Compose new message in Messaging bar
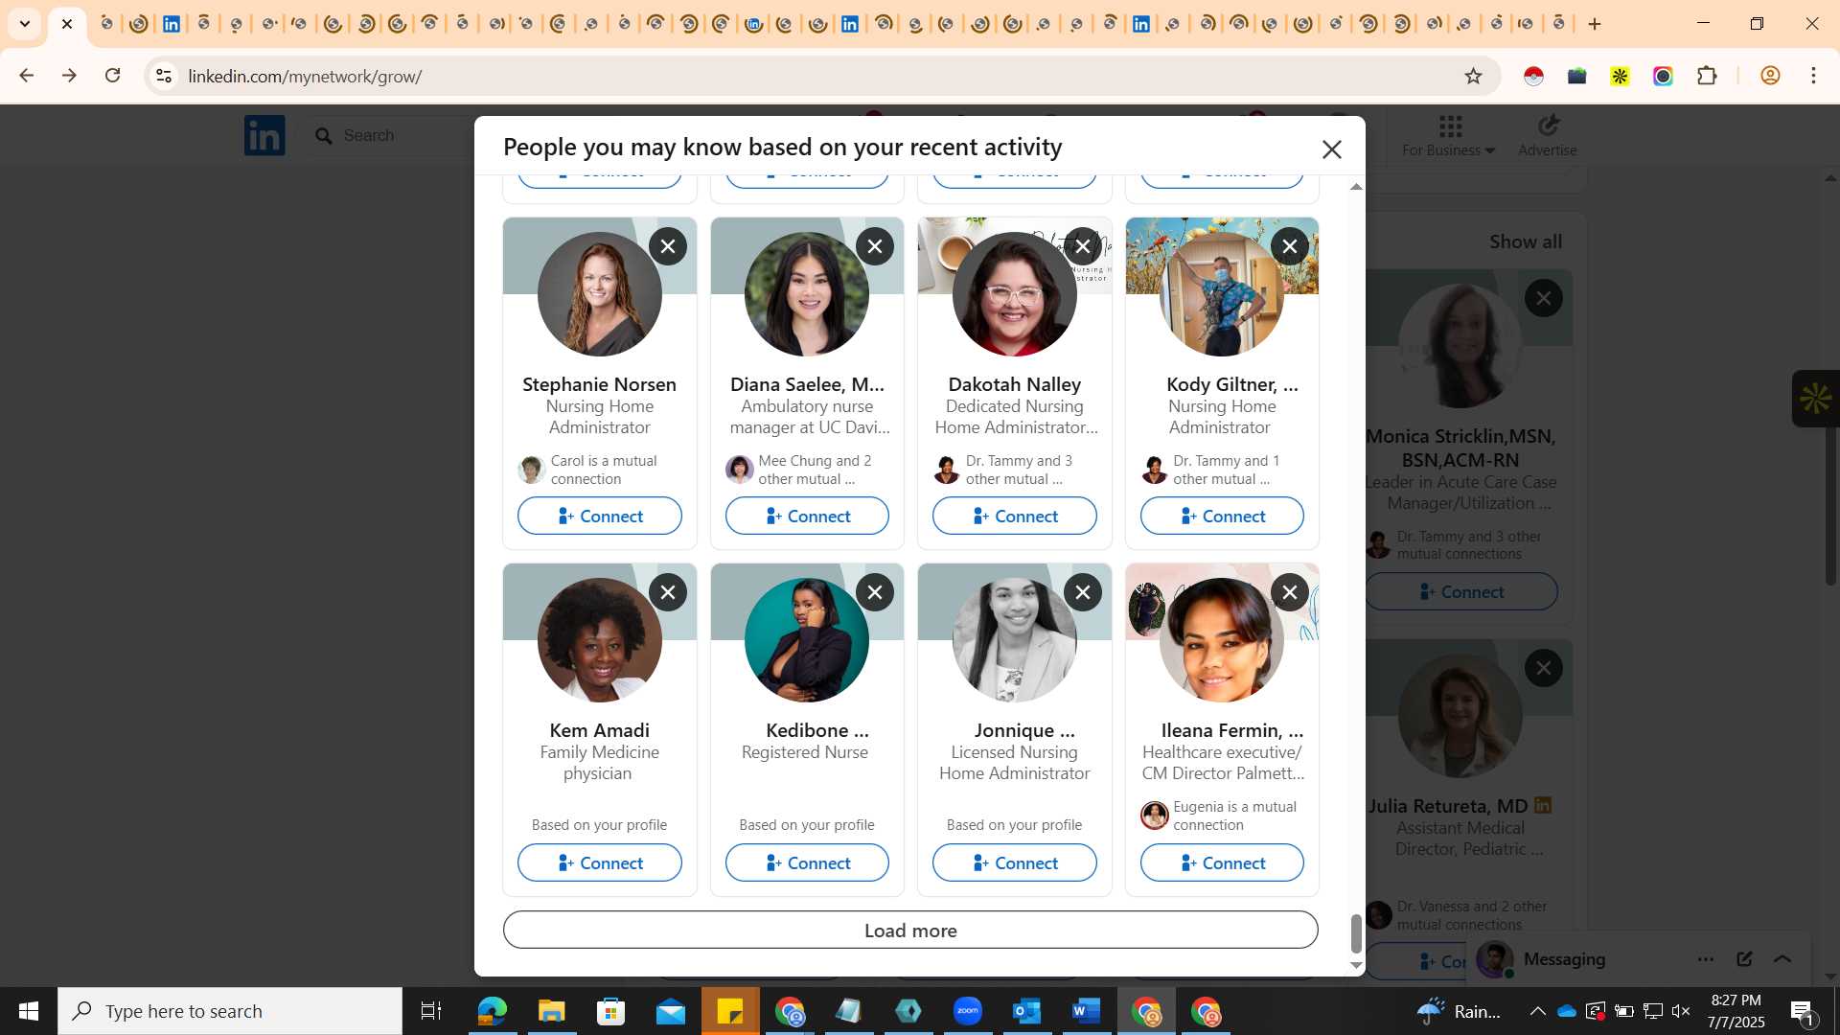Screen dimensions: 1840x1035 click(1744, 959)
